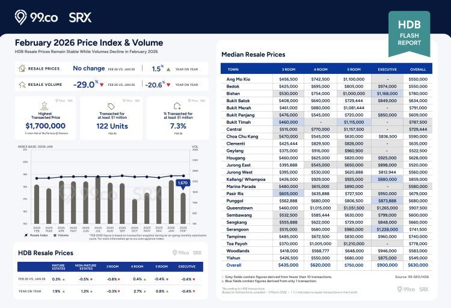Click the 7.3% transacted value
The height and width of the screenshot is (308, 451).
[178, 126]
